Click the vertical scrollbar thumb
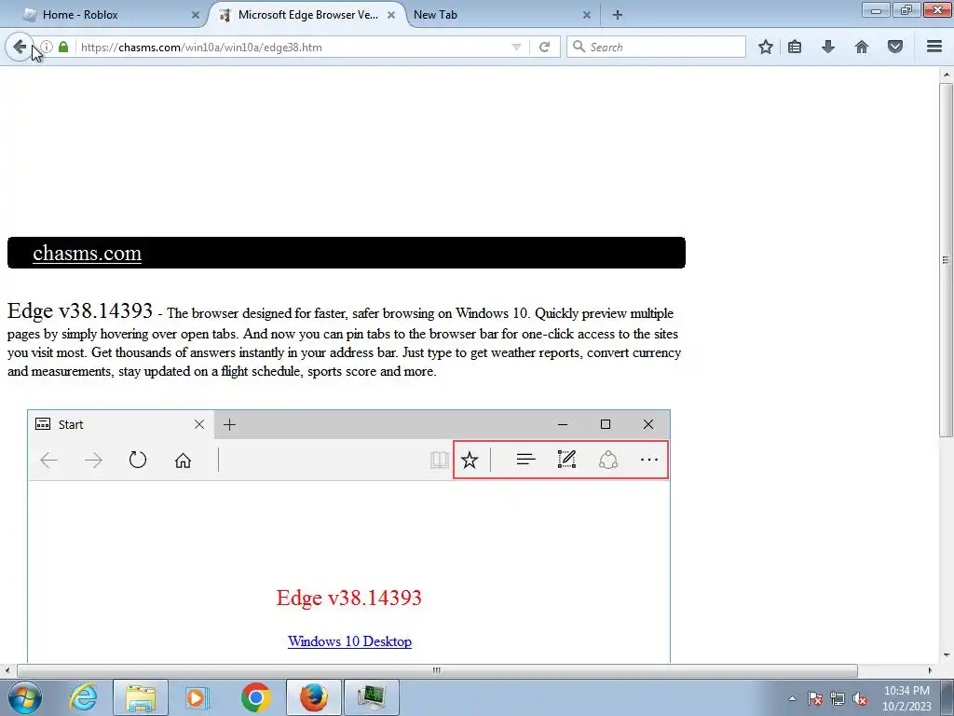This screenshot has height=716, width=954. pos(947,260)
